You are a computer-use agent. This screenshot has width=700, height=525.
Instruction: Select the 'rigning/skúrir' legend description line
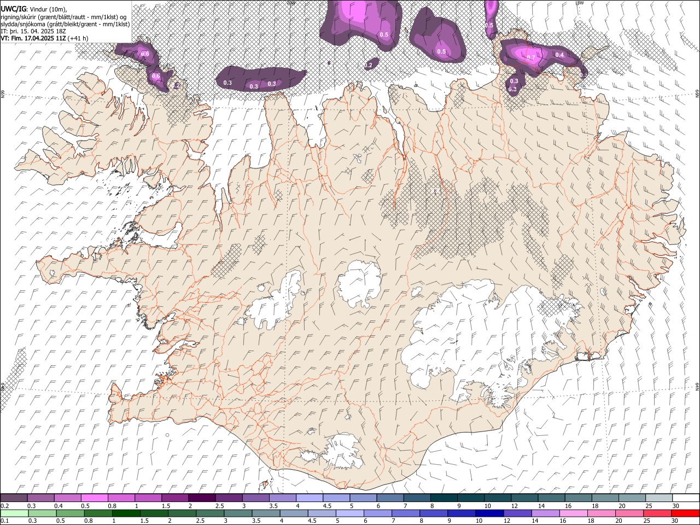click(63, 17)
